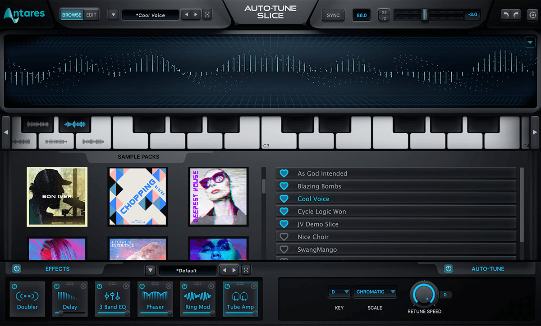541x326 pixels.
Task: Remove the 3 Band EQ effect
Action: [x=125, y=286]
